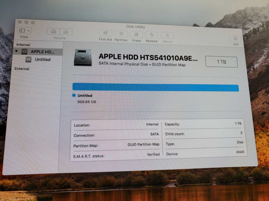Click the Internal sidebar section header
The image size is (269, 201).
23,45
